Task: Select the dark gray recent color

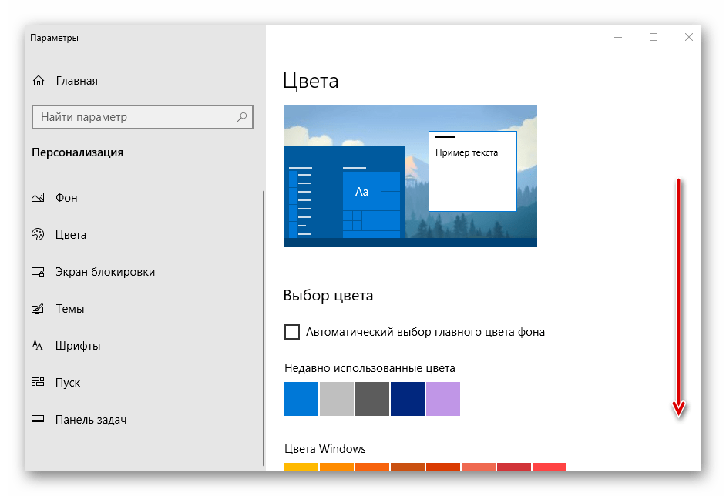Action: click(x=372, y=399)
